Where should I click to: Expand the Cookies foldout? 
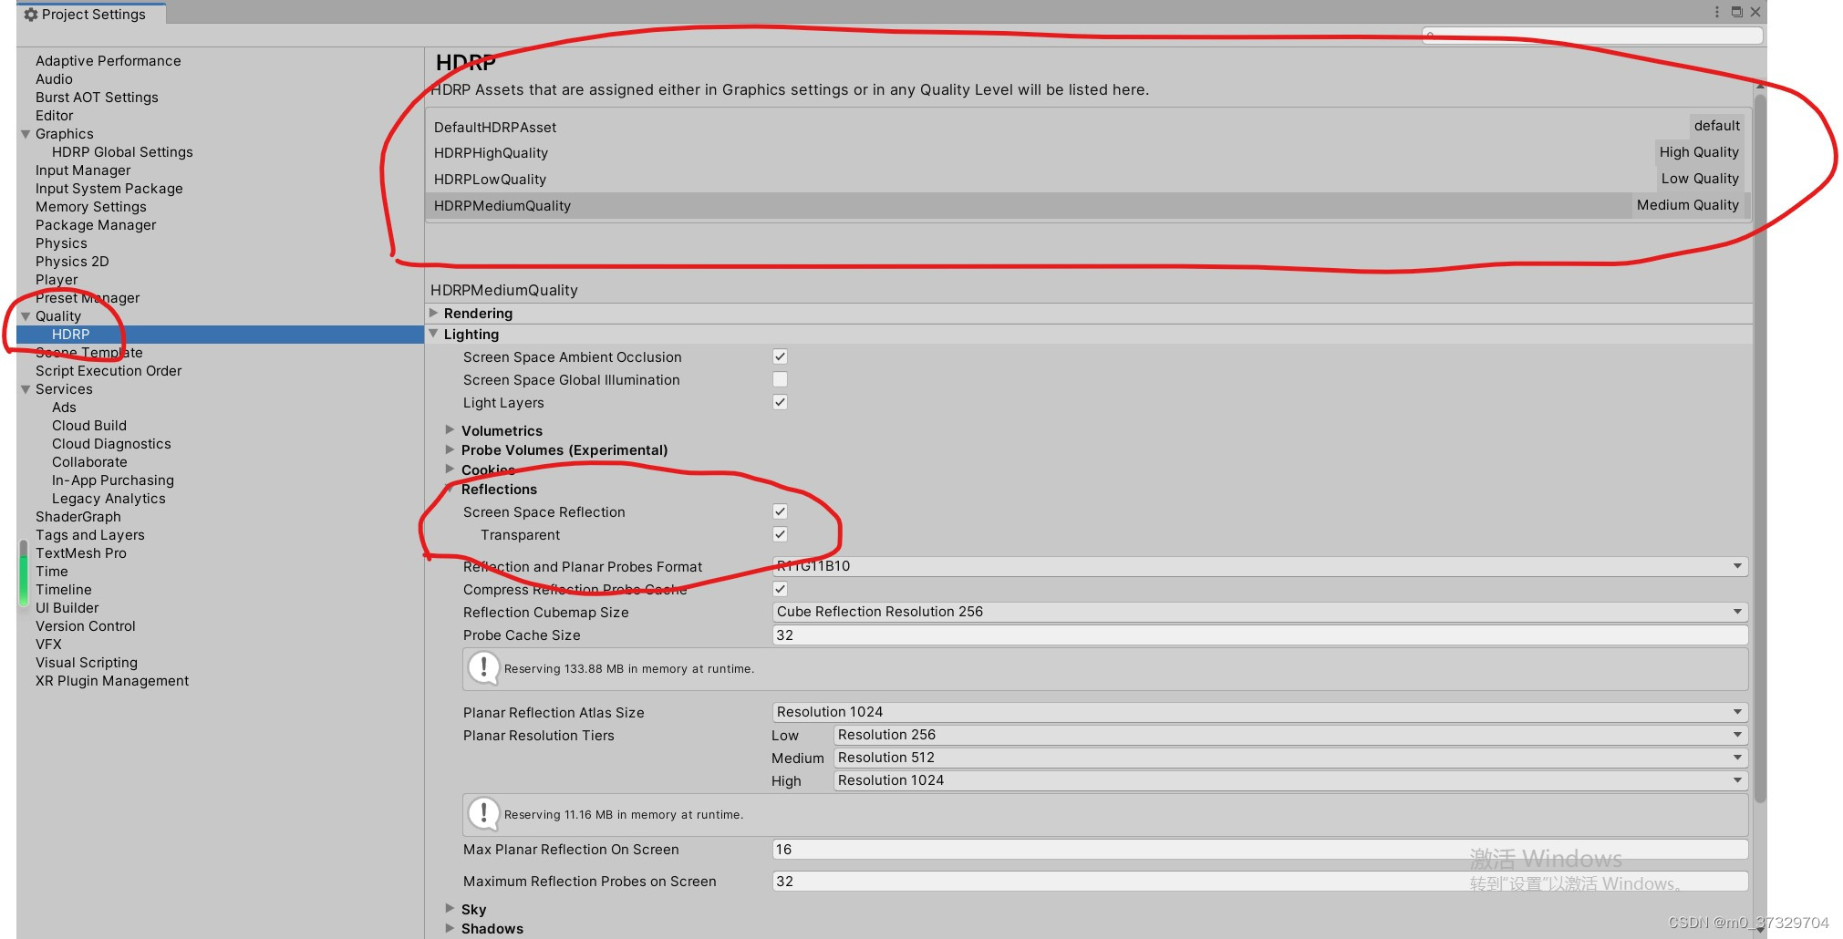tap(450, 469)
